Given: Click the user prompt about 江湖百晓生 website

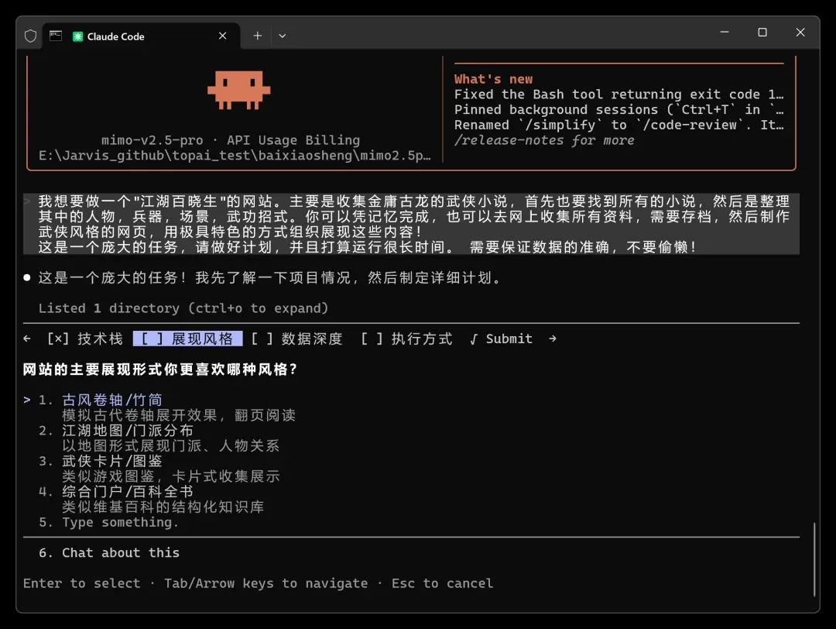Looking at the screenshot, I should [x=412, y=224].
